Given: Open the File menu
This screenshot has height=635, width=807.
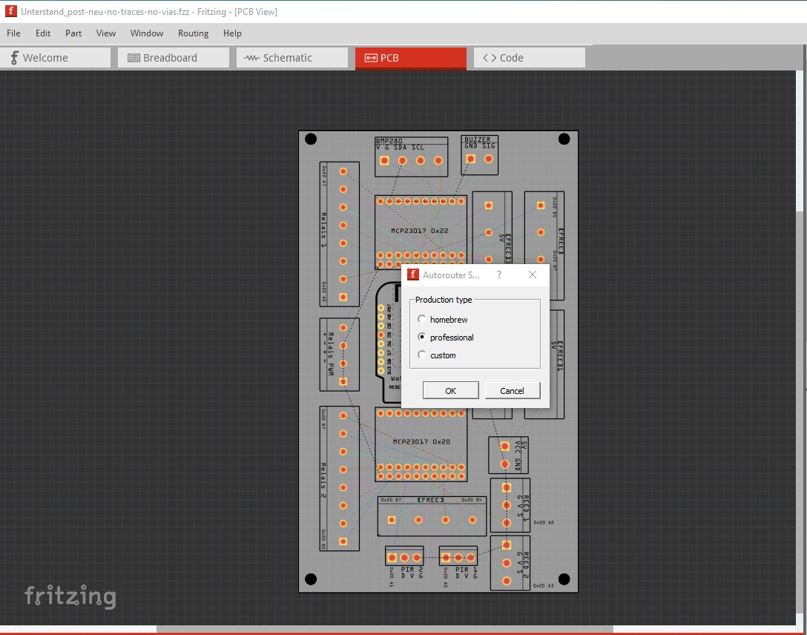Looking at the screenshot, I should coord(13,33).
